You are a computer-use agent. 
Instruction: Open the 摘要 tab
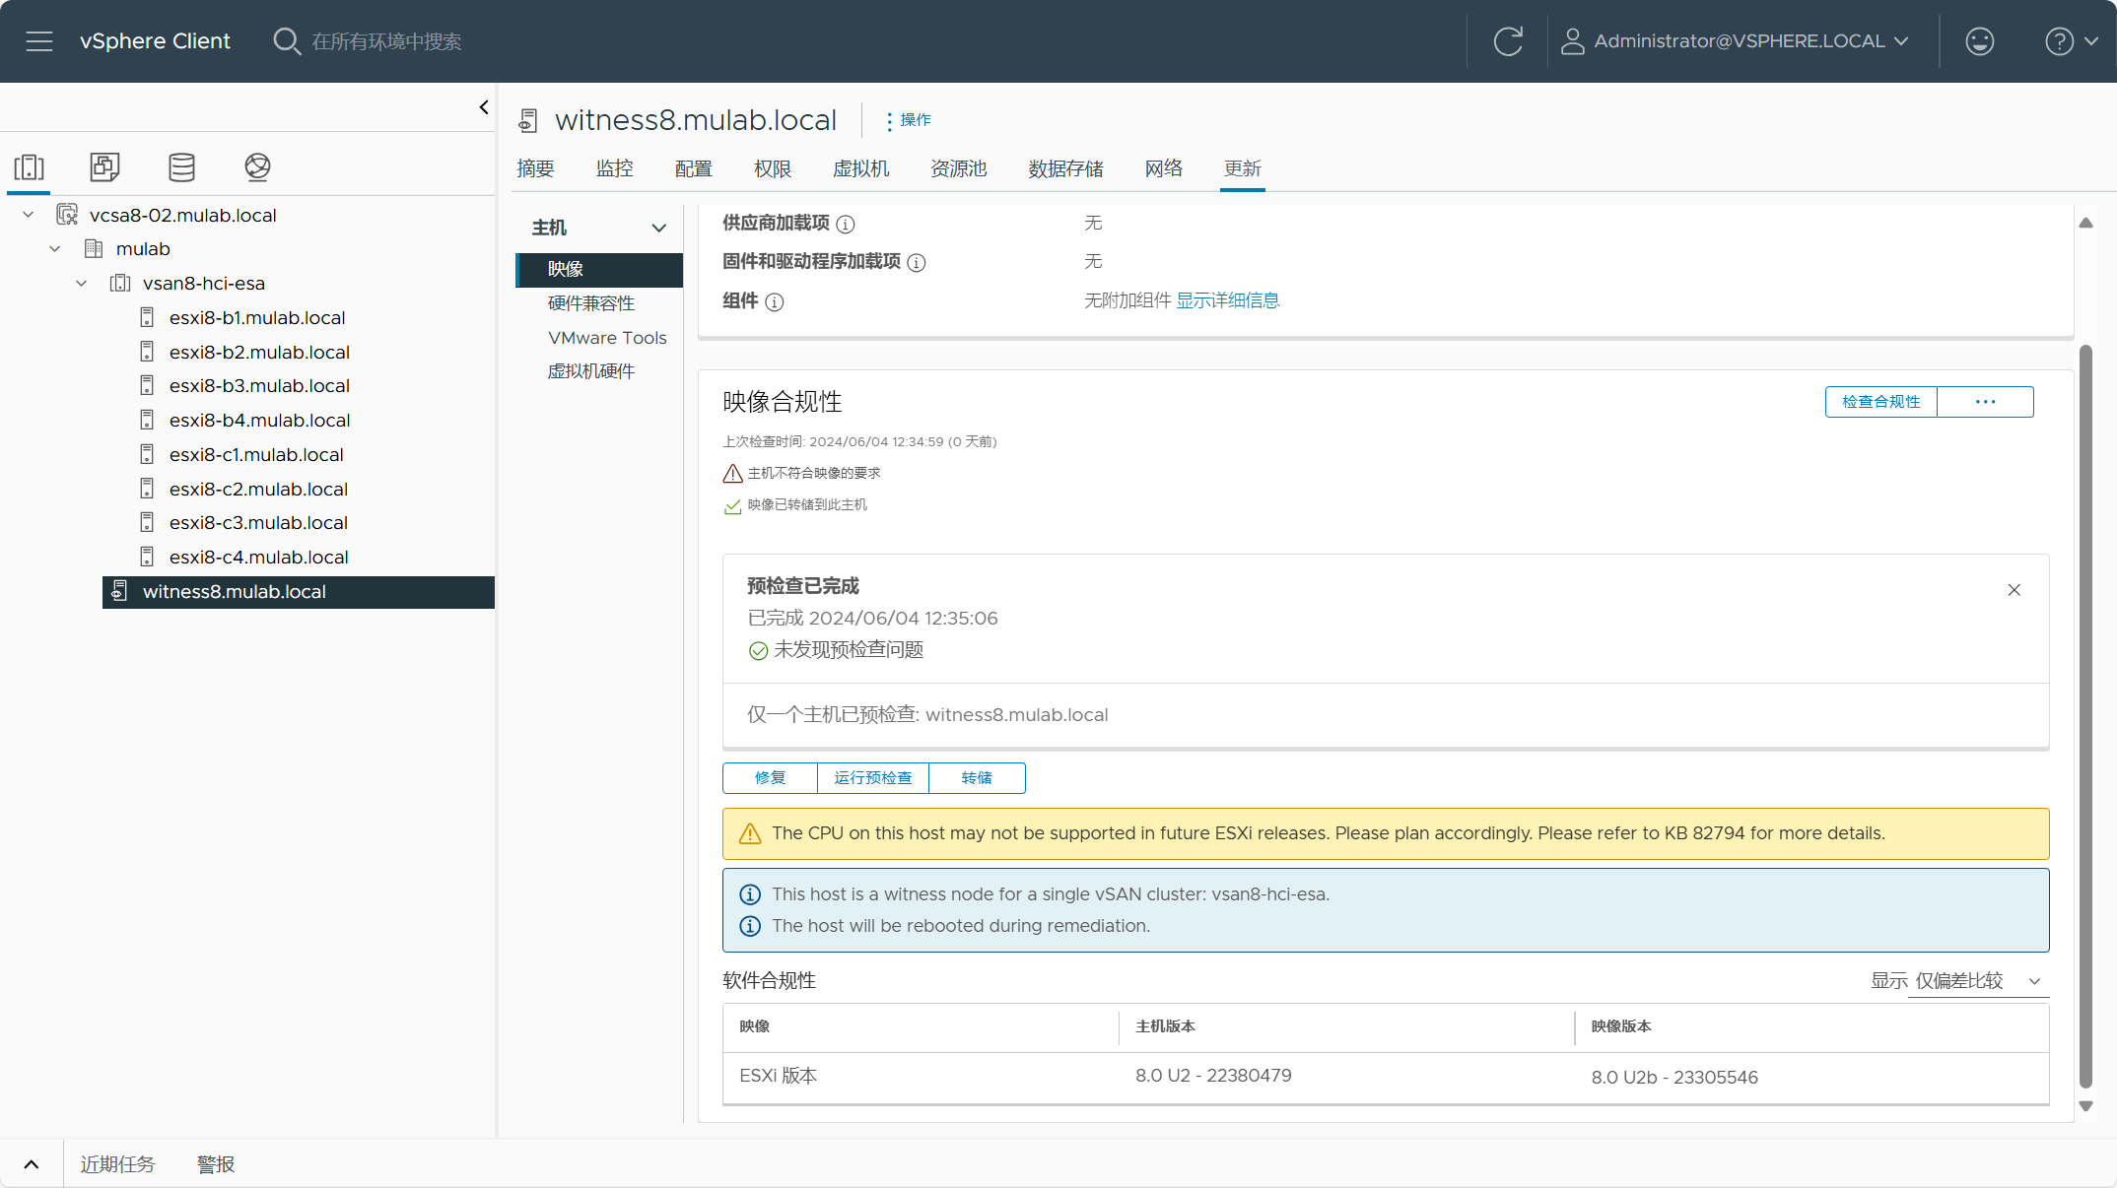[535, 168]
